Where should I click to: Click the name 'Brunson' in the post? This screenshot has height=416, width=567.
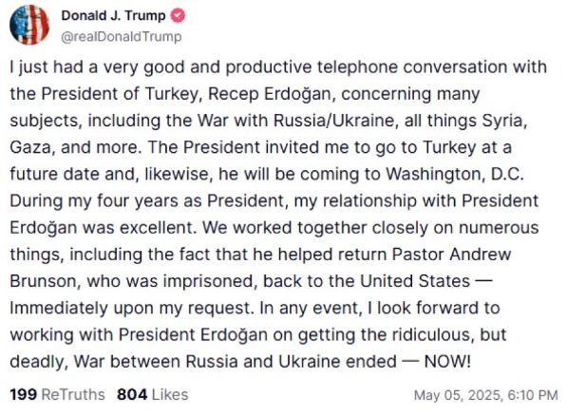tap(43, 281)
